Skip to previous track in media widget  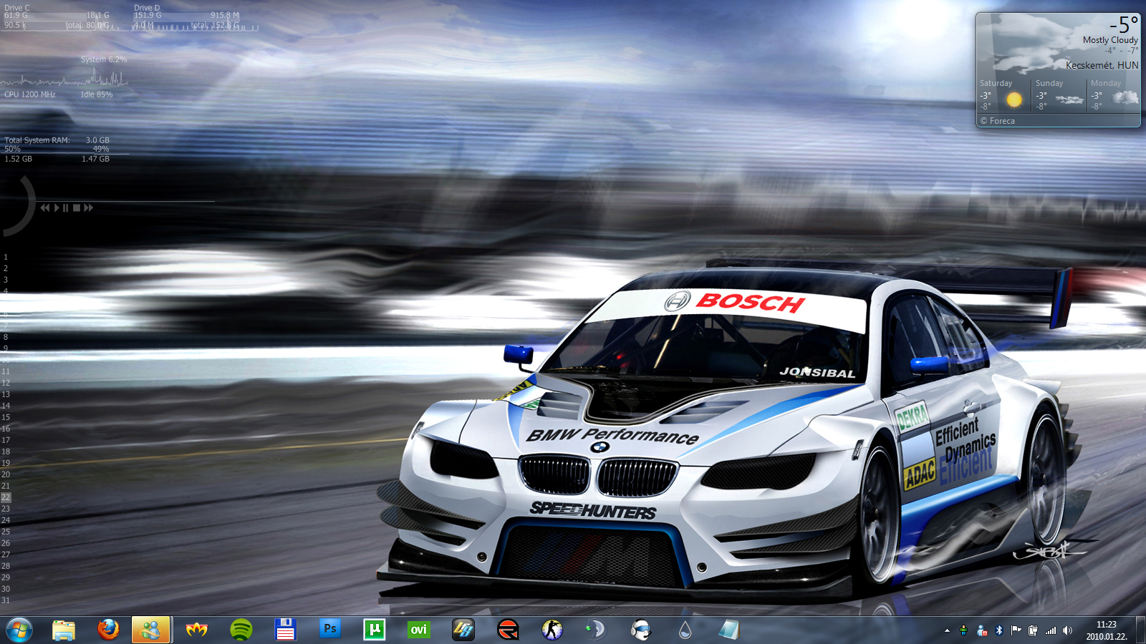[45, 208]
